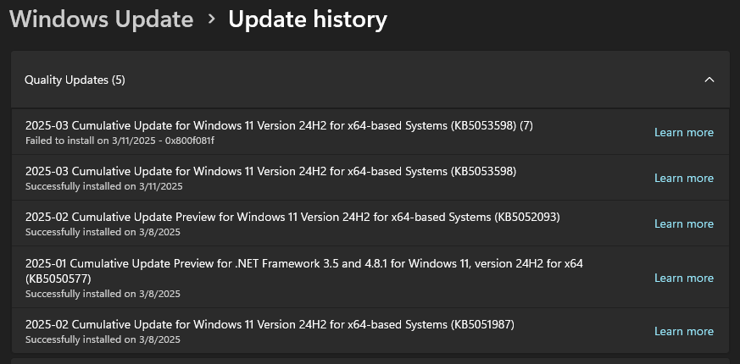Click install status line beneath KB5051987 entry
This screenshot has height=364, width=740.
pyautogui.click(x=103, y=339)
